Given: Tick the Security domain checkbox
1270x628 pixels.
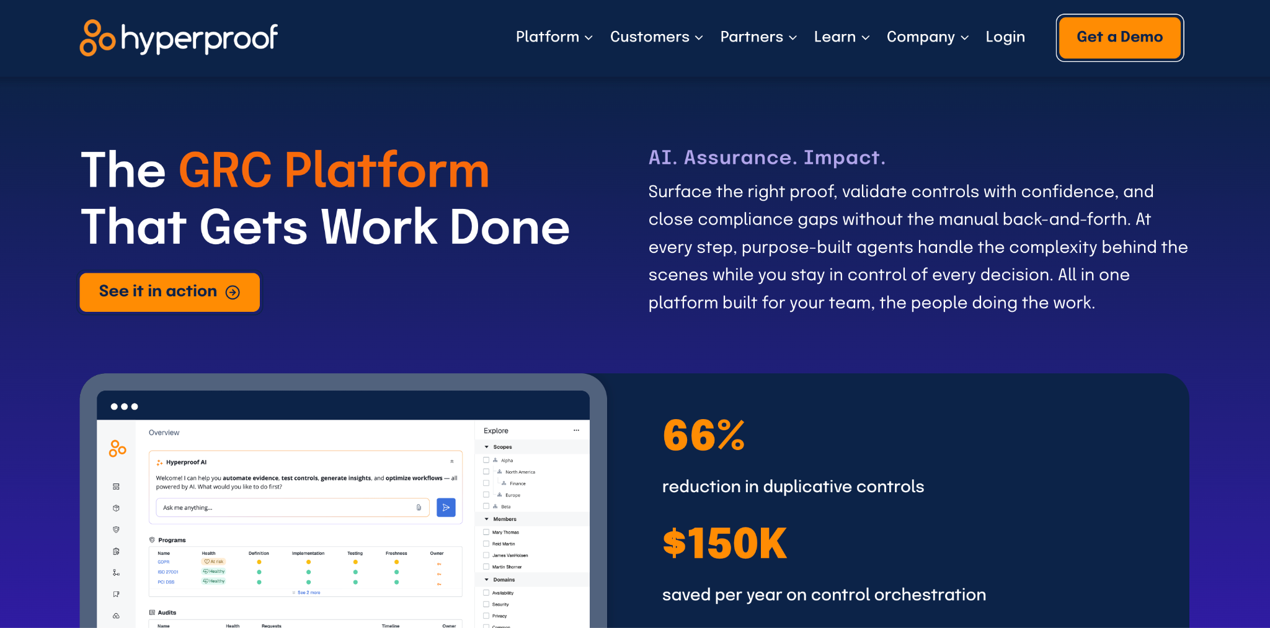Looking at the screenshot, I should click(x=486, y=604).
